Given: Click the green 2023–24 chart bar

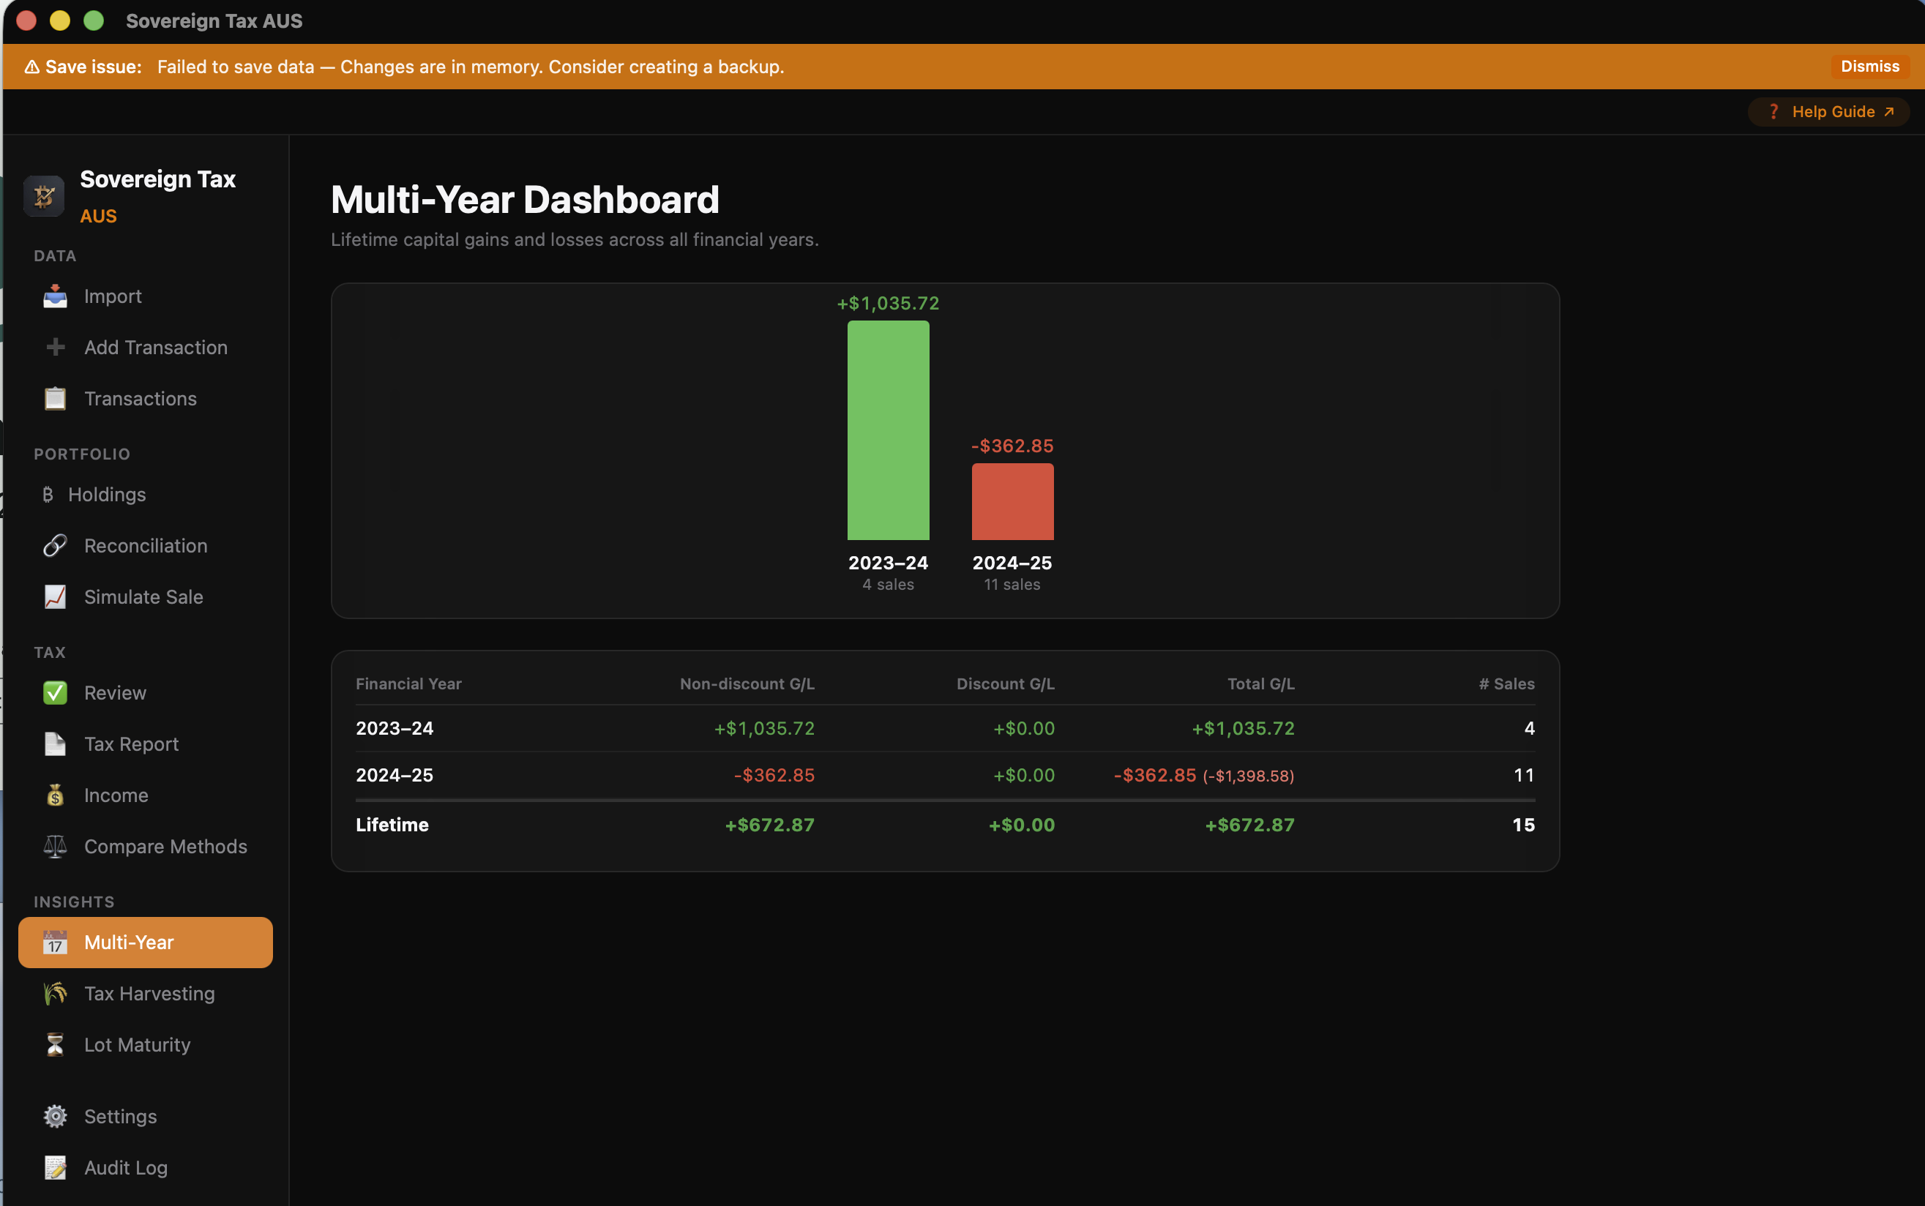Looking at the screenshot, I should [x=887, y=431].
